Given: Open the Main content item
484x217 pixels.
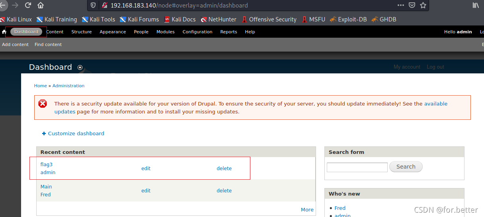Looking at the screenshot, I should point(46,186).
